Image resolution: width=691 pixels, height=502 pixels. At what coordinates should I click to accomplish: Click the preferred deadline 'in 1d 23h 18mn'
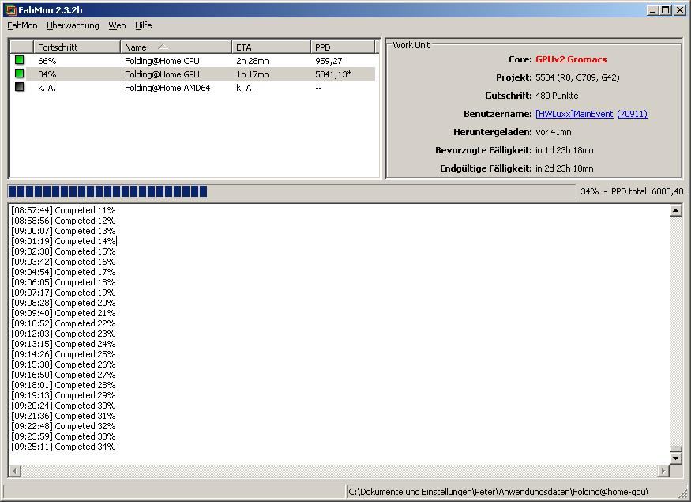click(x=565, y=150)
